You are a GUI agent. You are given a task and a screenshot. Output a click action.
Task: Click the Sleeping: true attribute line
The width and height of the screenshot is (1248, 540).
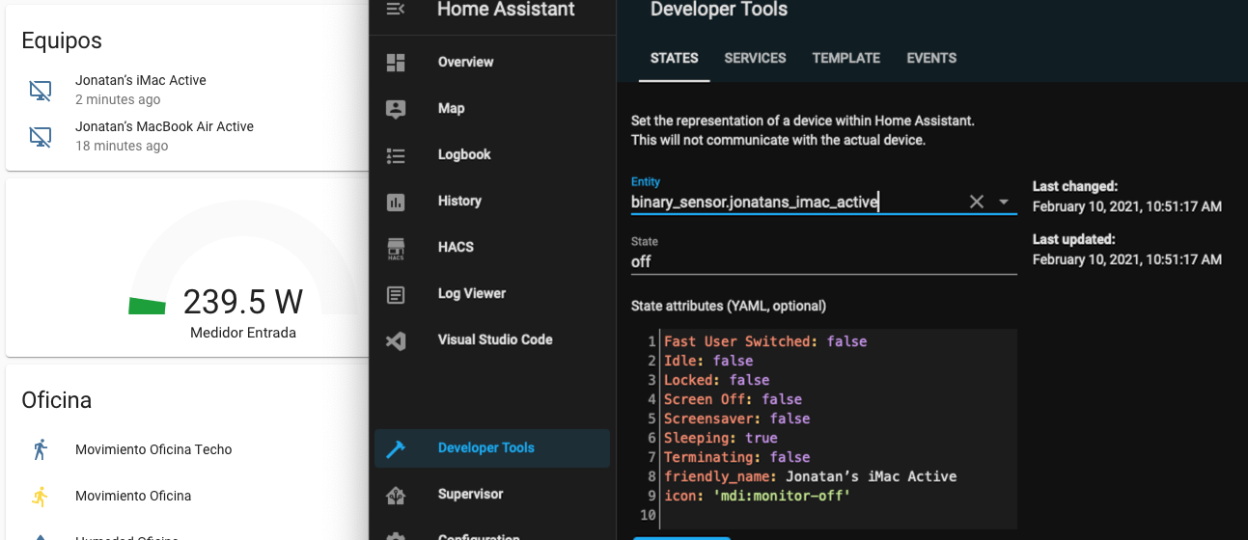[x=721, y=438]
